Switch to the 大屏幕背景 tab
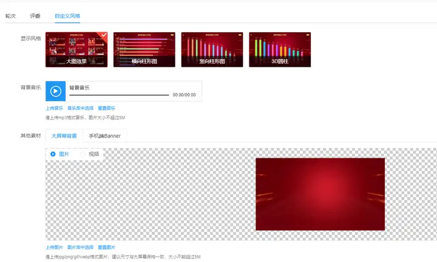 (x=64, y=136)
